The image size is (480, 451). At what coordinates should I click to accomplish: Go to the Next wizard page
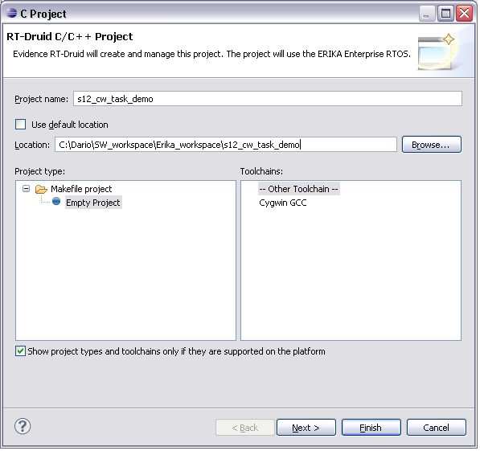point(306,429)
